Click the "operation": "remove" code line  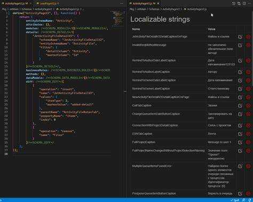57,131
